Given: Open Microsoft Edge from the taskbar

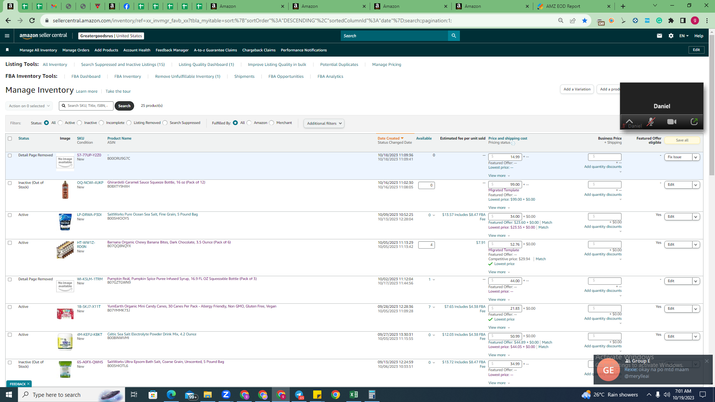Looking at the screenshot, I should pos(171,395).
